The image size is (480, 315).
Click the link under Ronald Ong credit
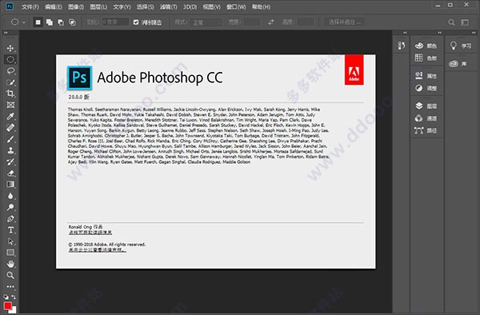90,232
